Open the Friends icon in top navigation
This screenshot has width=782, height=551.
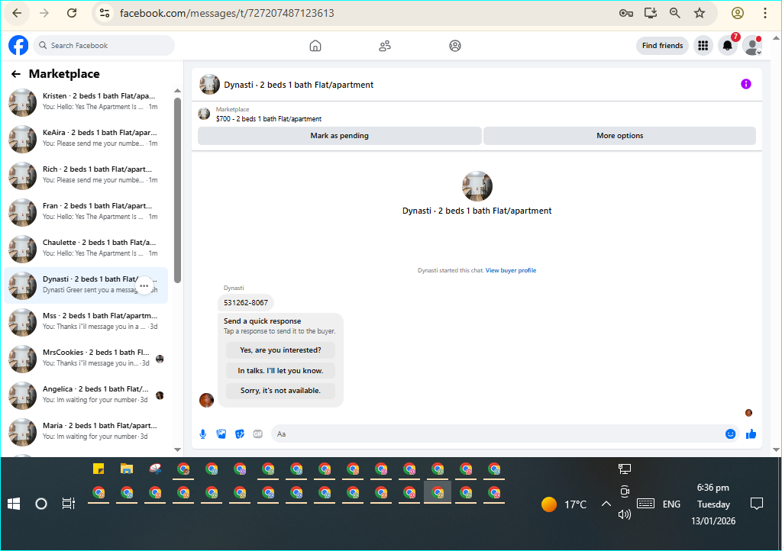click(x=385, y=46)
